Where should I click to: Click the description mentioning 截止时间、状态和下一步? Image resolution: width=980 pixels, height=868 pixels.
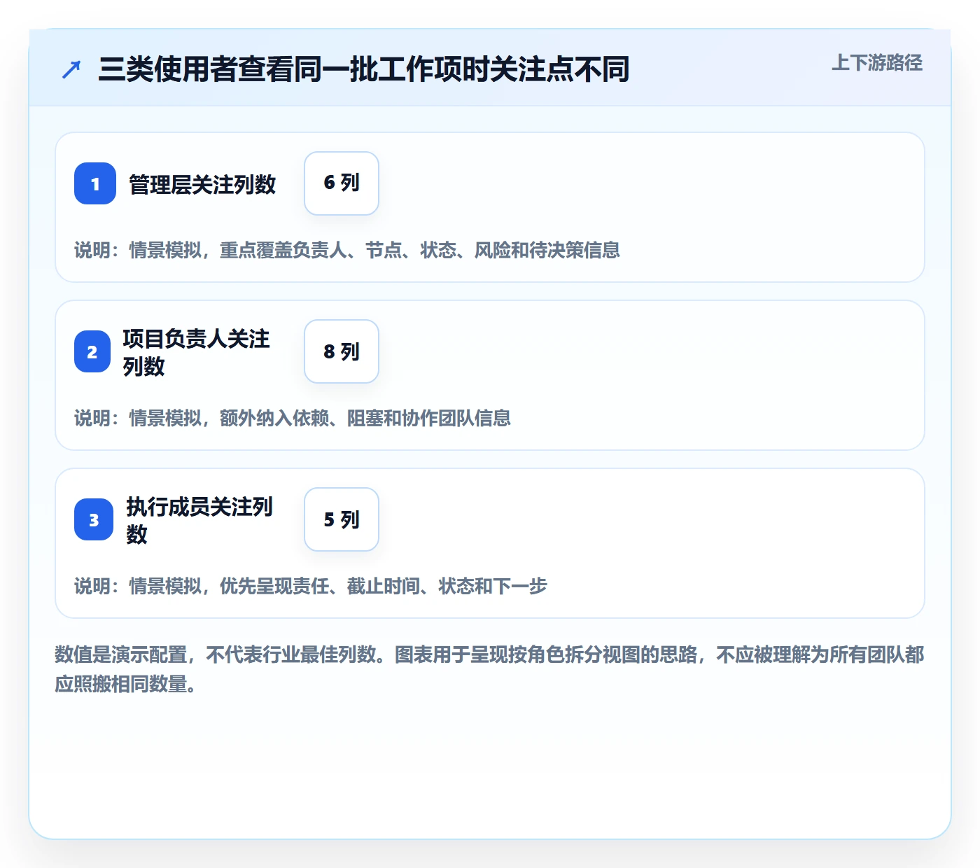tap(311, 586)
